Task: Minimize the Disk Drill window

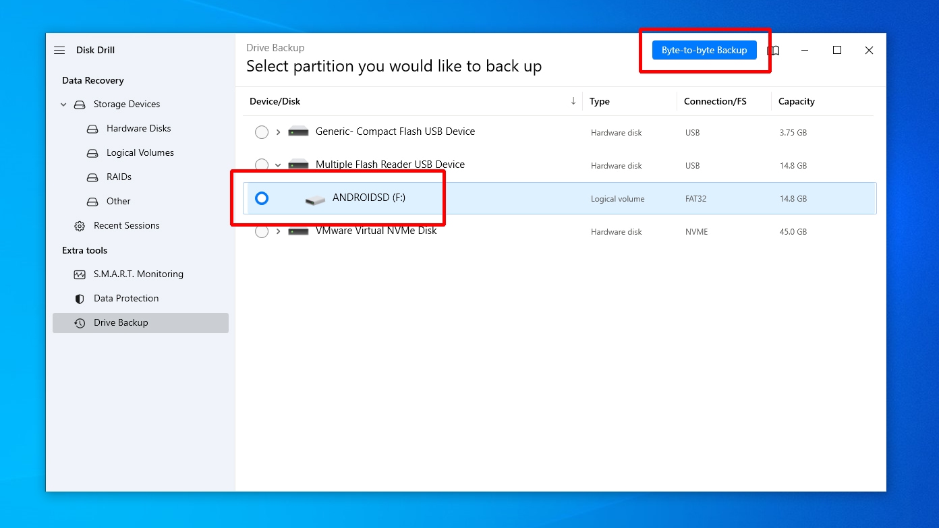Action: [805, 51]
